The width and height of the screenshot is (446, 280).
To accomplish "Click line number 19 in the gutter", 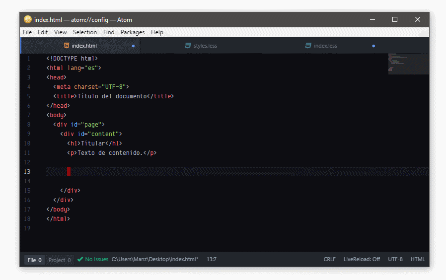I will [27, 228].
